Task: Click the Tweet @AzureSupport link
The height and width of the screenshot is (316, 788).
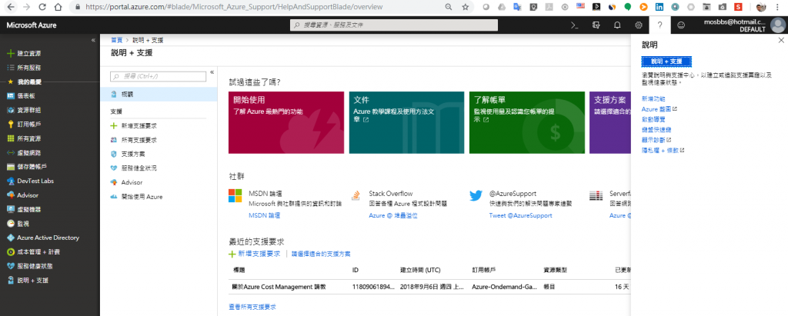Action: tap(521, 215)
